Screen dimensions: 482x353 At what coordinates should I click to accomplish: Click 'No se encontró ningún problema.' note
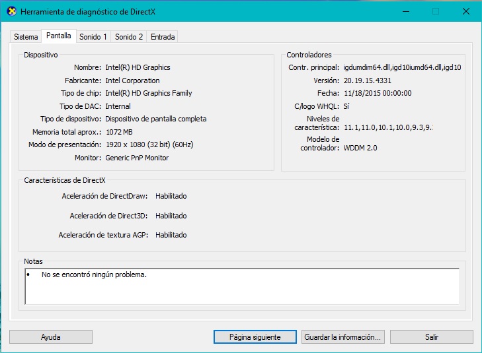click(94, 274)
